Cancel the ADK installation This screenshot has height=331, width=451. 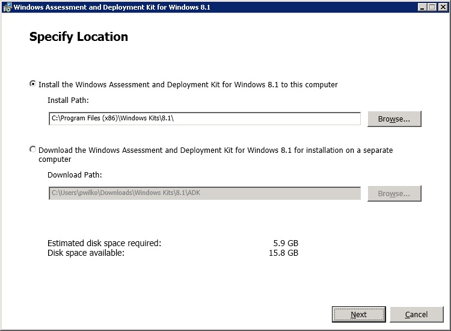click(x=416, y=314)
